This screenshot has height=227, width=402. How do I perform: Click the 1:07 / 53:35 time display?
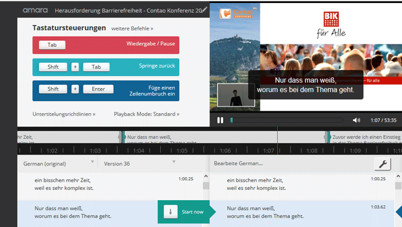(383, 120)
